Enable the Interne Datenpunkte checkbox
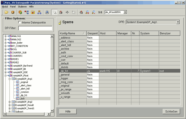The height and width of the screenshot is (119, 186). [x=19, y=22]
